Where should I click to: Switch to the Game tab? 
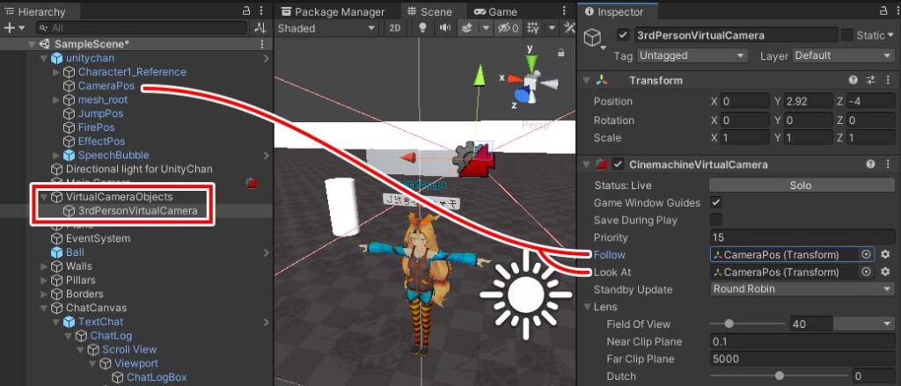pyautogui.click(x=494, y=11)
